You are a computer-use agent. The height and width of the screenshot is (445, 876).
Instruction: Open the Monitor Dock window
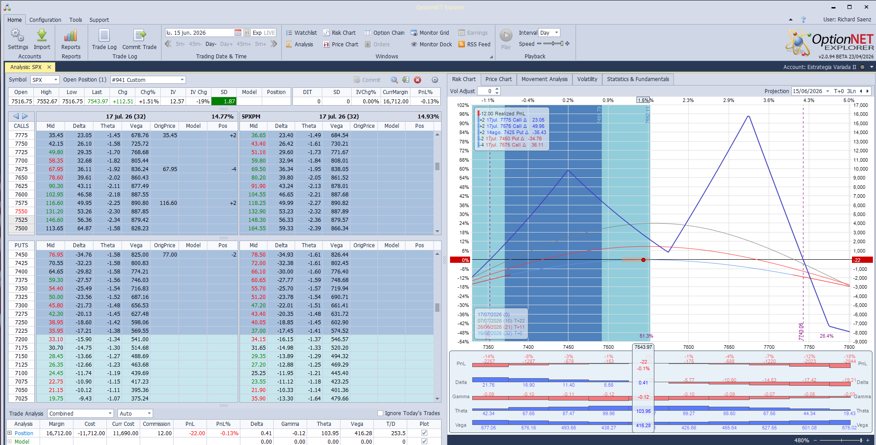(431, 44)
